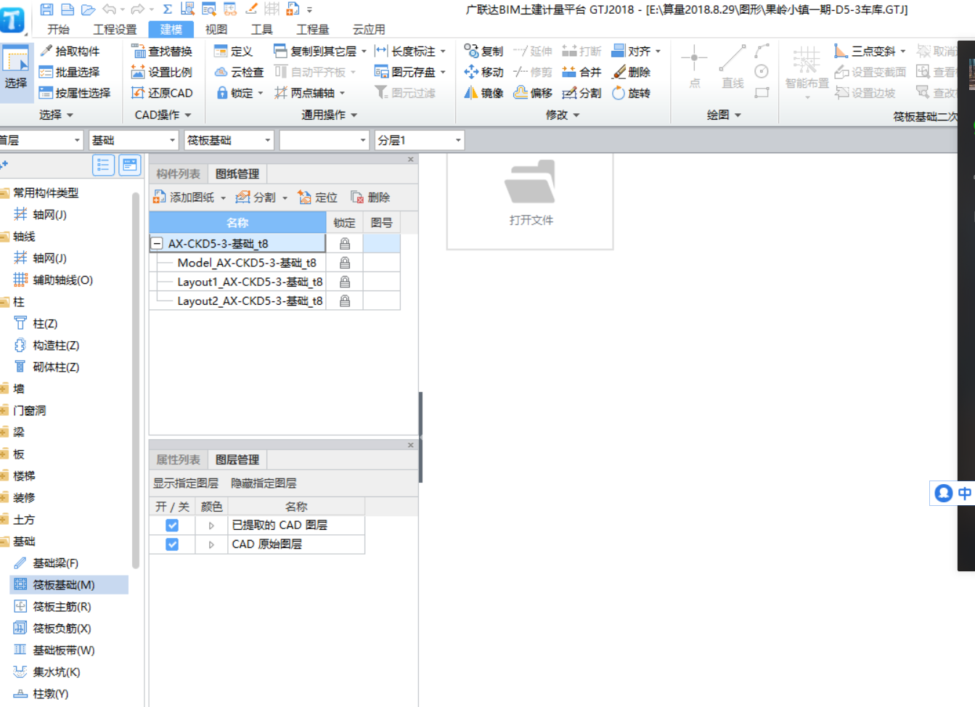Open 添加图纸 dropdown arrow

224,198
